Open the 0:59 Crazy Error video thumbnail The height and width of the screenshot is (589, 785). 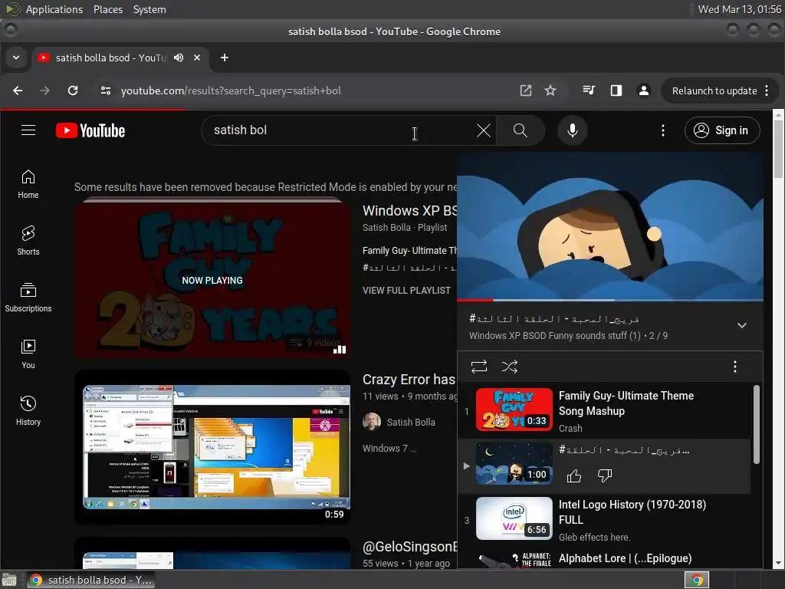(x=212, y=447)
